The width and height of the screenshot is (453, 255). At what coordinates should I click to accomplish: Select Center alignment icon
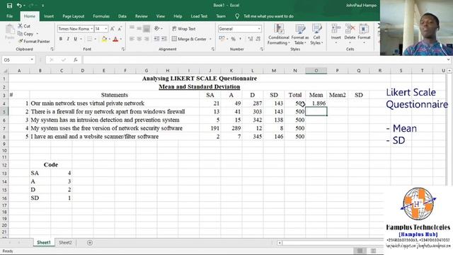(x=139, y=39)
